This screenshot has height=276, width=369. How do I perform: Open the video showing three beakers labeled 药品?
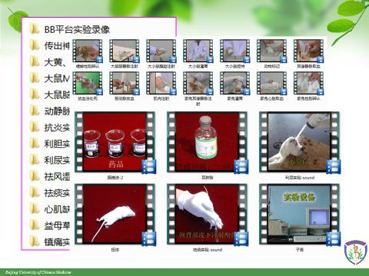pos(115,142)
